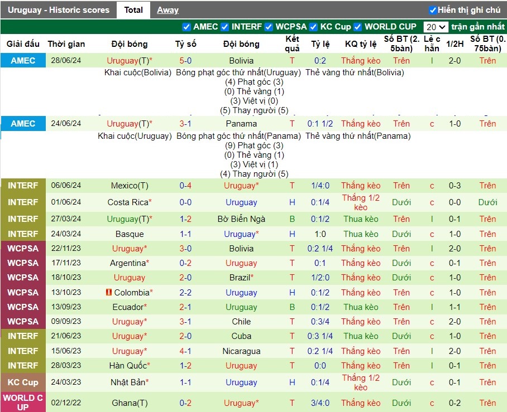
Task: Click Nicaragua team name
Action: click(241, 351)
